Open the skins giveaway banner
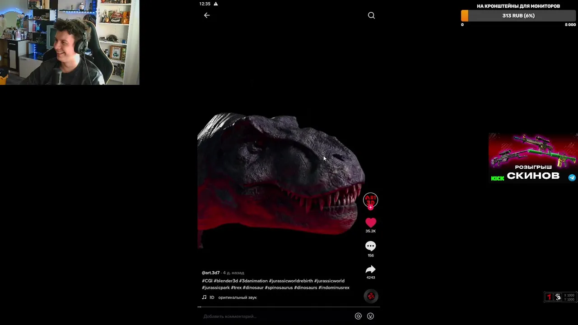This screenshot has height=325, width=578. pyautogui.click(x=533, y=158)
